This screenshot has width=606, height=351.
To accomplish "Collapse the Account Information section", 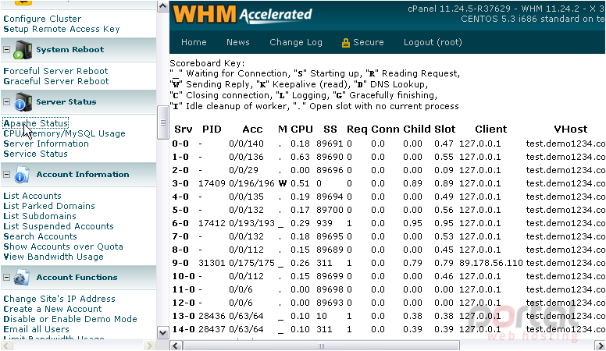I will 6,175.
